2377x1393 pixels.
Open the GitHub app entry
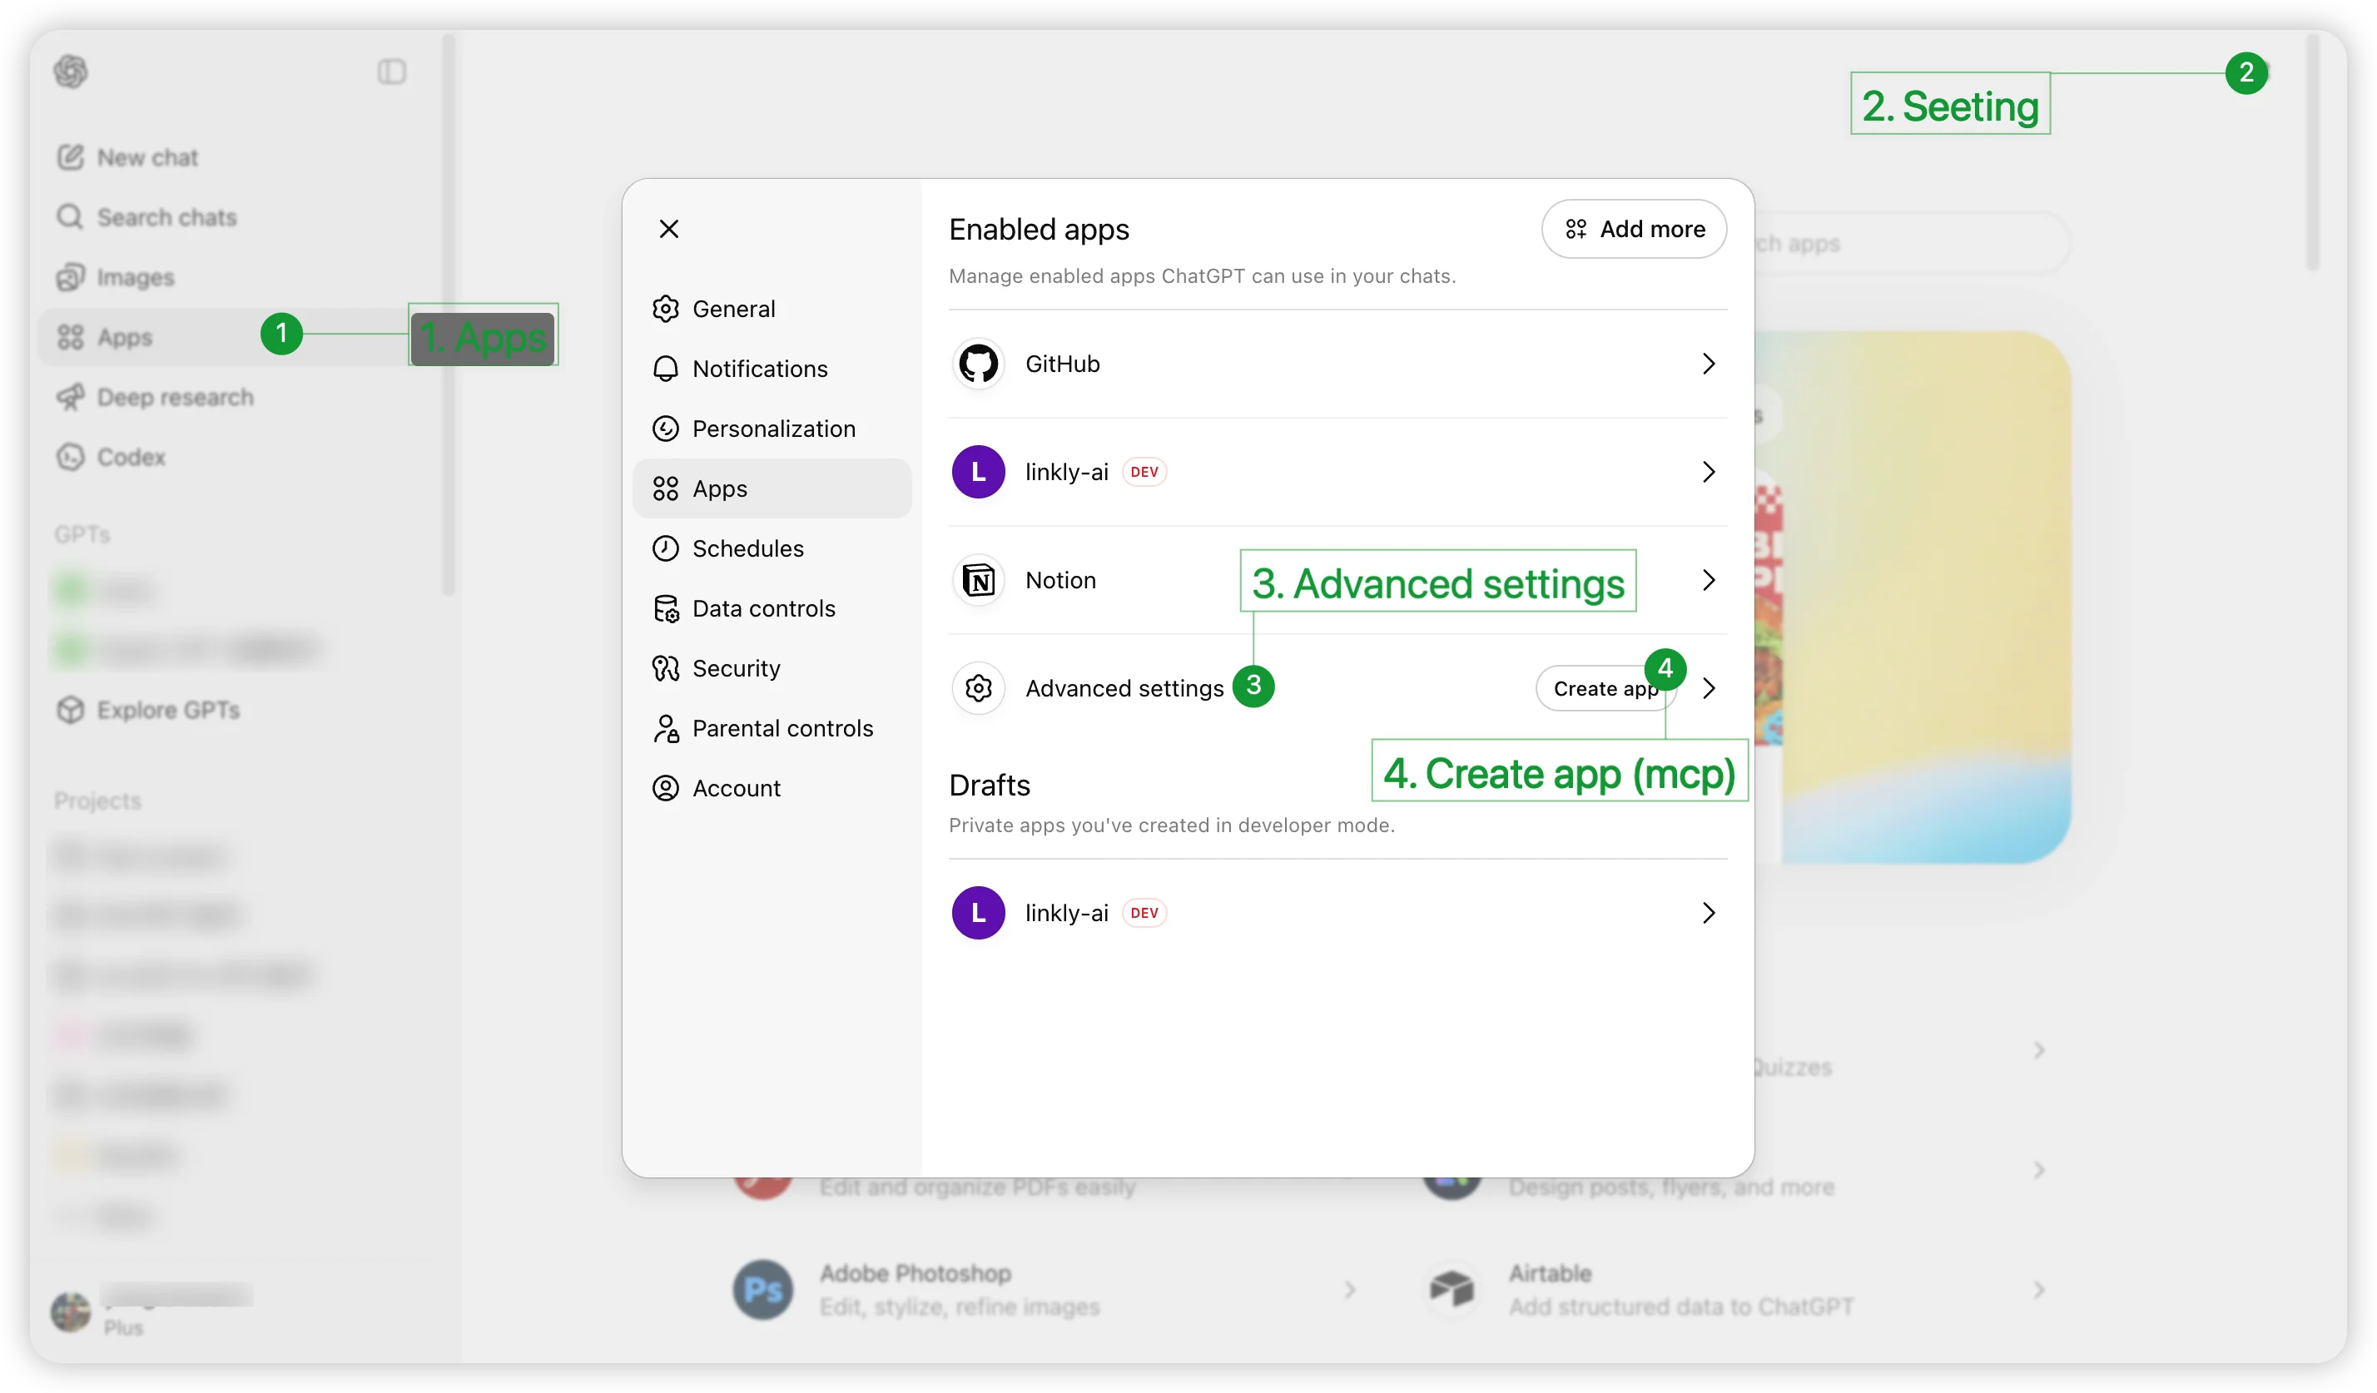click(x=1062, y=364)
